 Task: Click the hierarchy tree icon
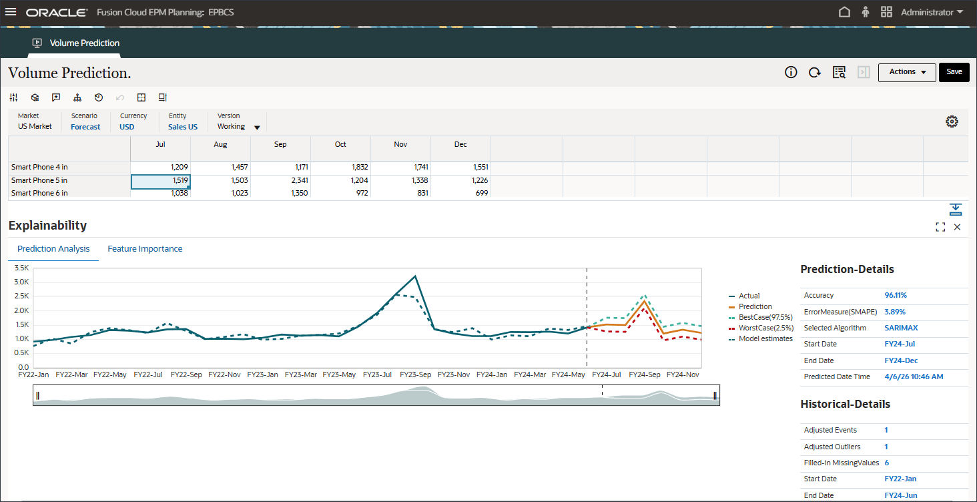77,97
